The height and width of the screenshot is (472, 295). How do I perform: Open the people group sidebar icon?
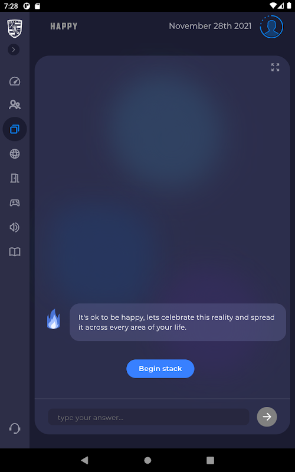[15, 105]
